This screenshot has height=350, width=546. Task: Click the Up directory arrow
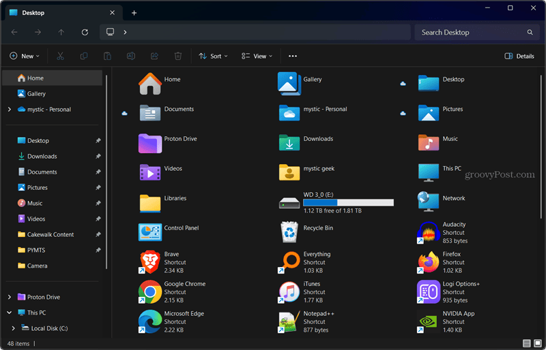coord(61,32)
